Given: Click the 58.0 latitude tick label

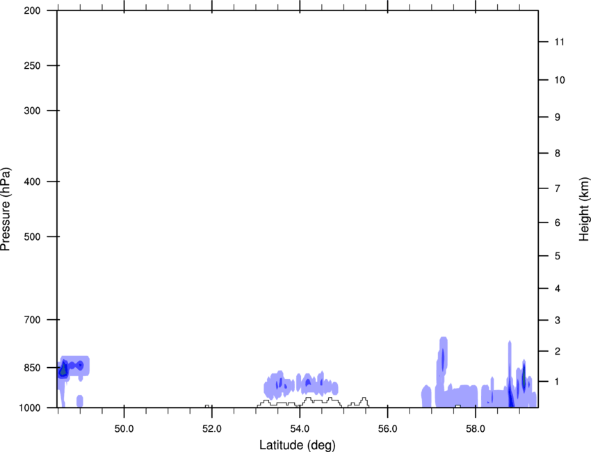Looking at the screenshot, I should 476,429.
